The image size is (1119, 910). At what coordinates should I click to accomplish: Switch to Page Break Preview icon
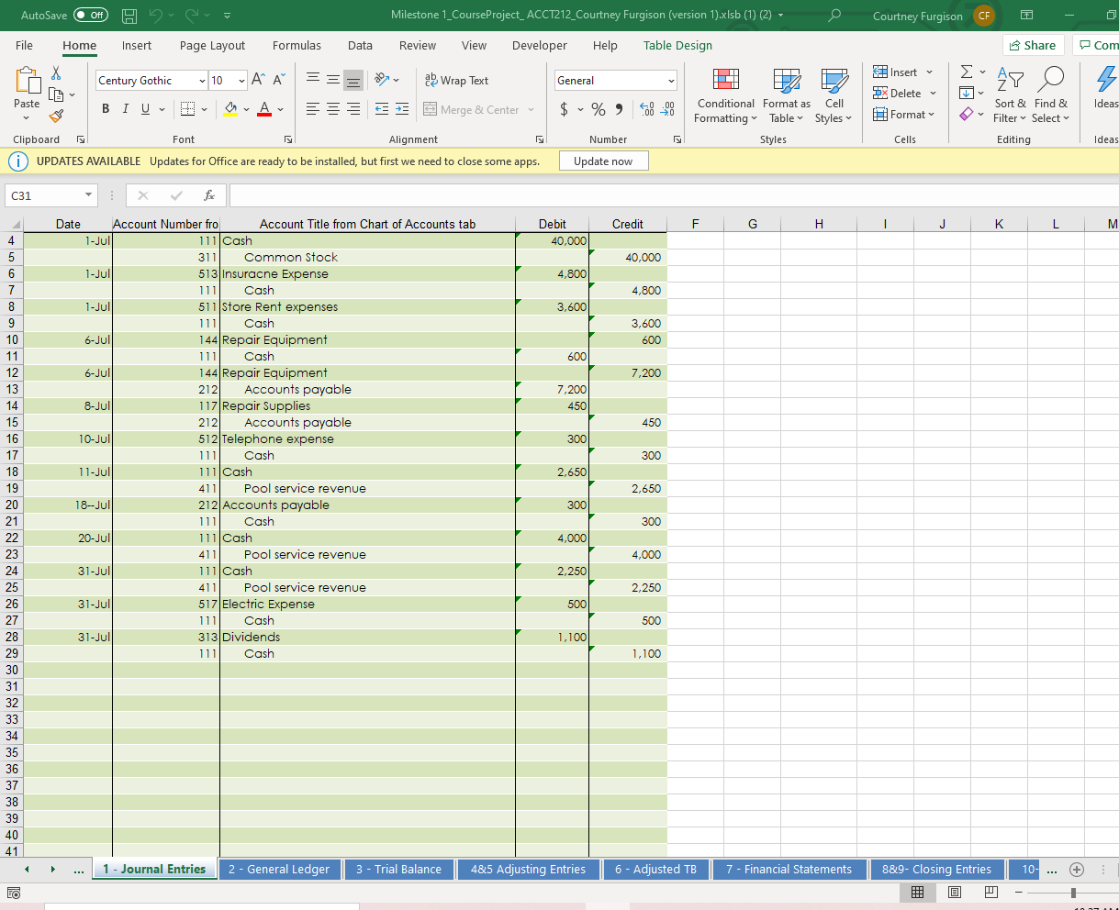point(990,892)
